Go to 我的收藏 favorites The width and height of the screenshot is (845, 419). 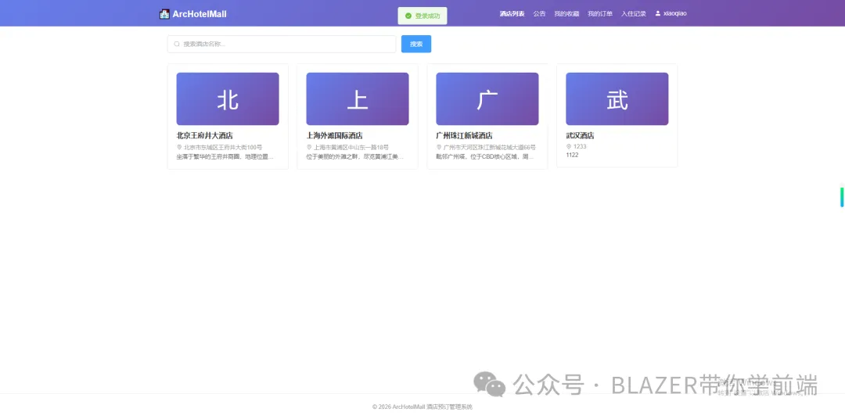point(567,14)
